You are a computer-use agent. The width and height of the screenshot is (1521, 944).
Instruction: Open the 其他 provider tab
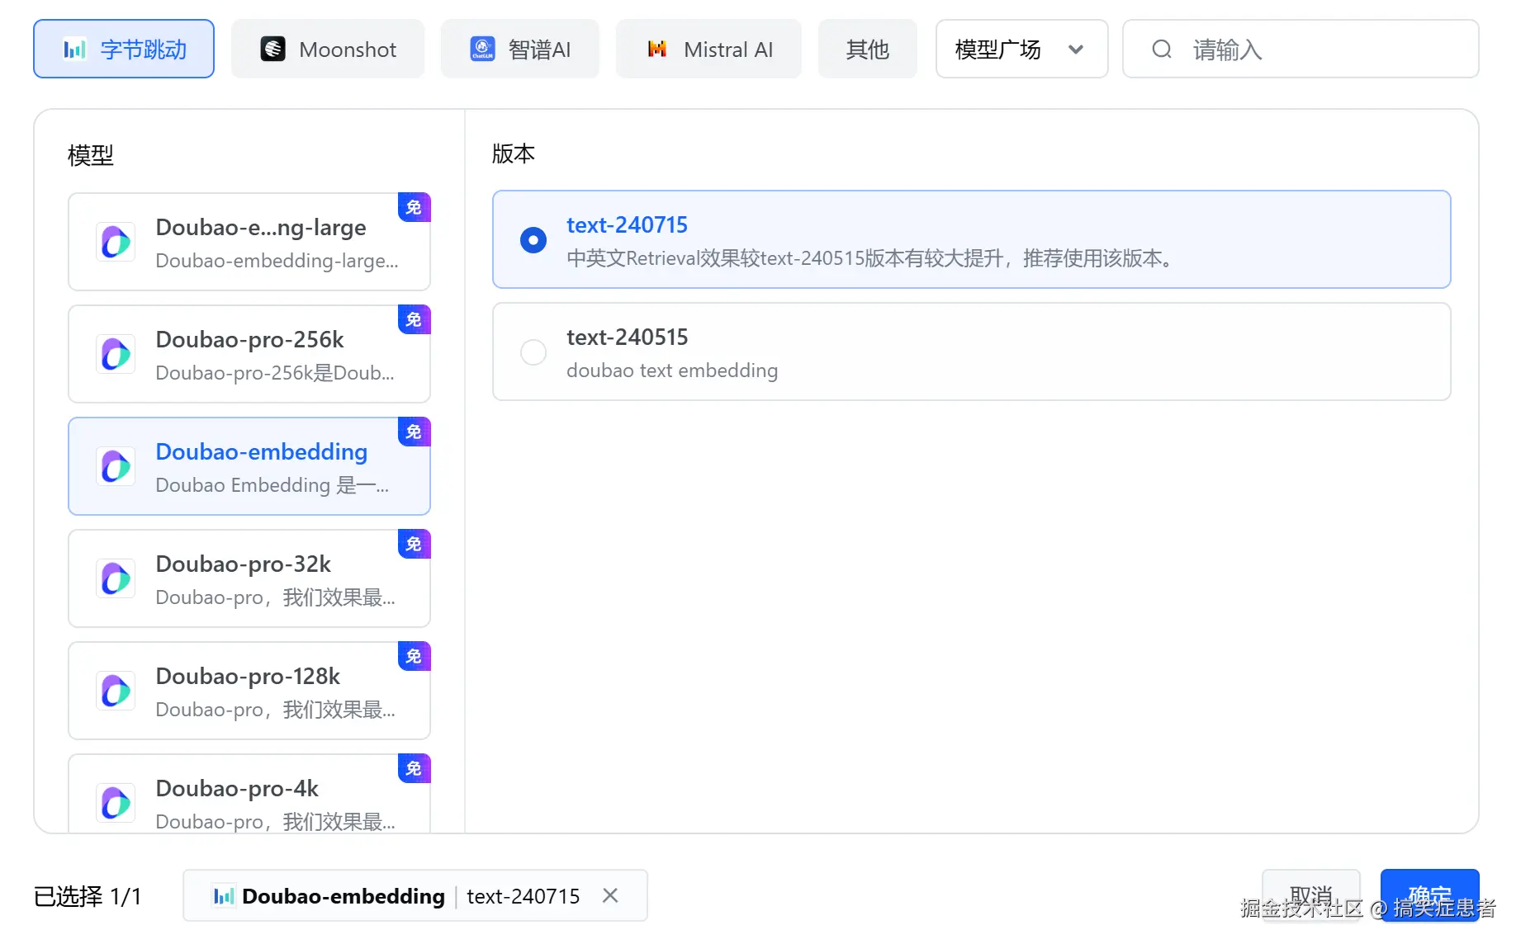[x=867, y=50]
